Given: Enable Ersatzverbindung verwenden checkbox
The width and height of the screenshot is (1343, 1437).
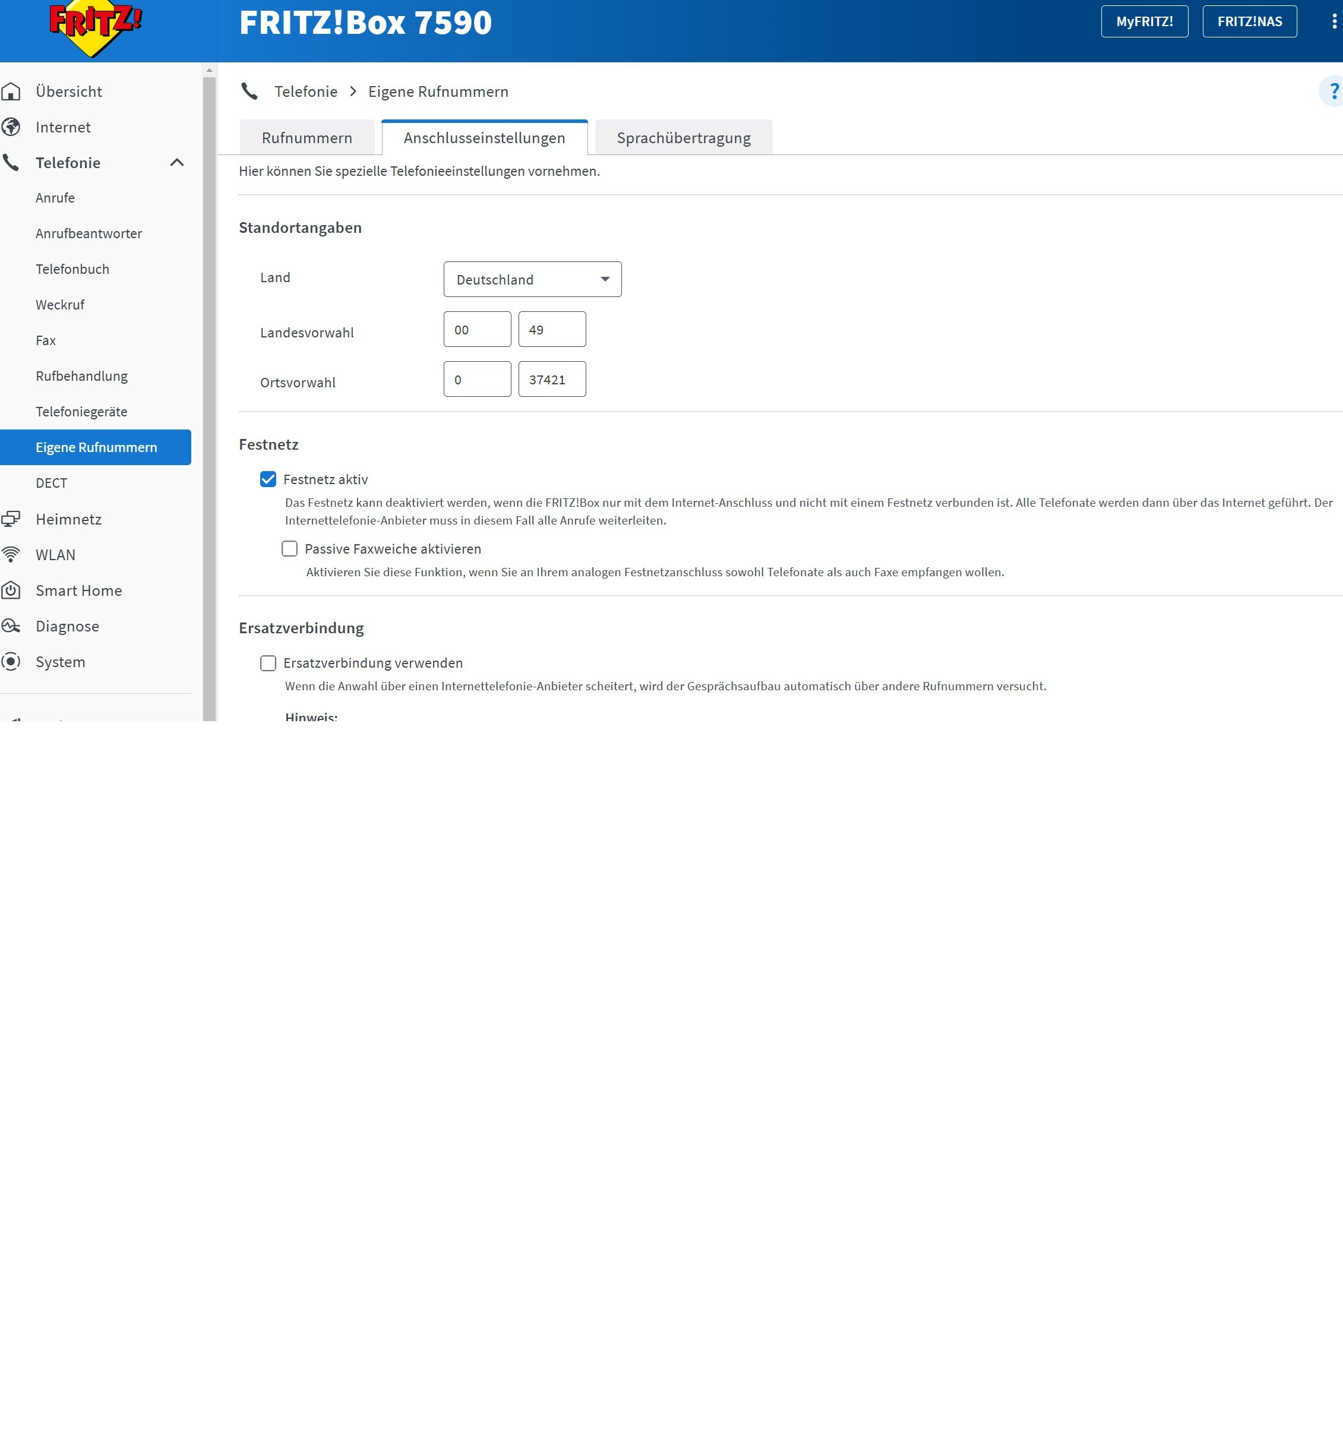Looking at the screenshot, I should [268, 663].
